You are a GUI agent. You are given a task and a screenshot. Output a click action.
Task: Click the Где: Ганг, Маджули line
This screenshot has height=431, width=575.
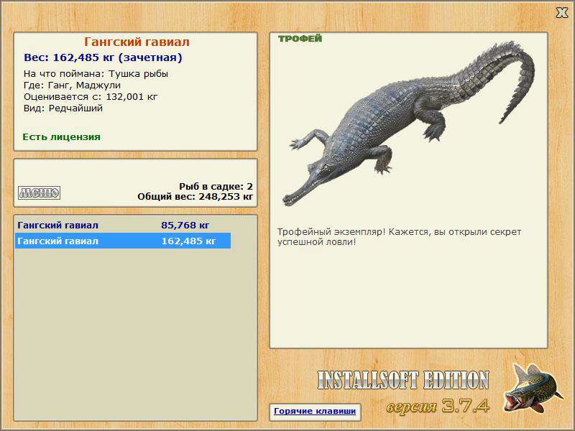[73, 85]
